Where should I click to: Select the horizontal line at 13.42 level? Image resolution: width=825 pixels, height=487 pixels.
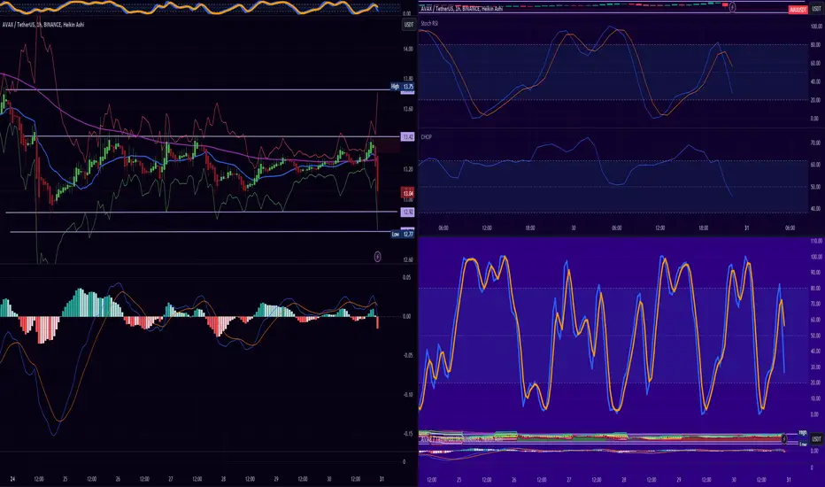pos(211,136)
